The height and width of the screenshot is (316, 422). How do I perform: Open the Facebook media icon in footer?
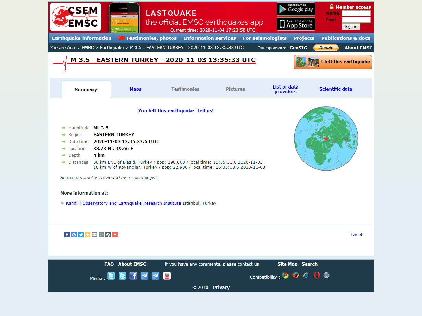[133, 276]
